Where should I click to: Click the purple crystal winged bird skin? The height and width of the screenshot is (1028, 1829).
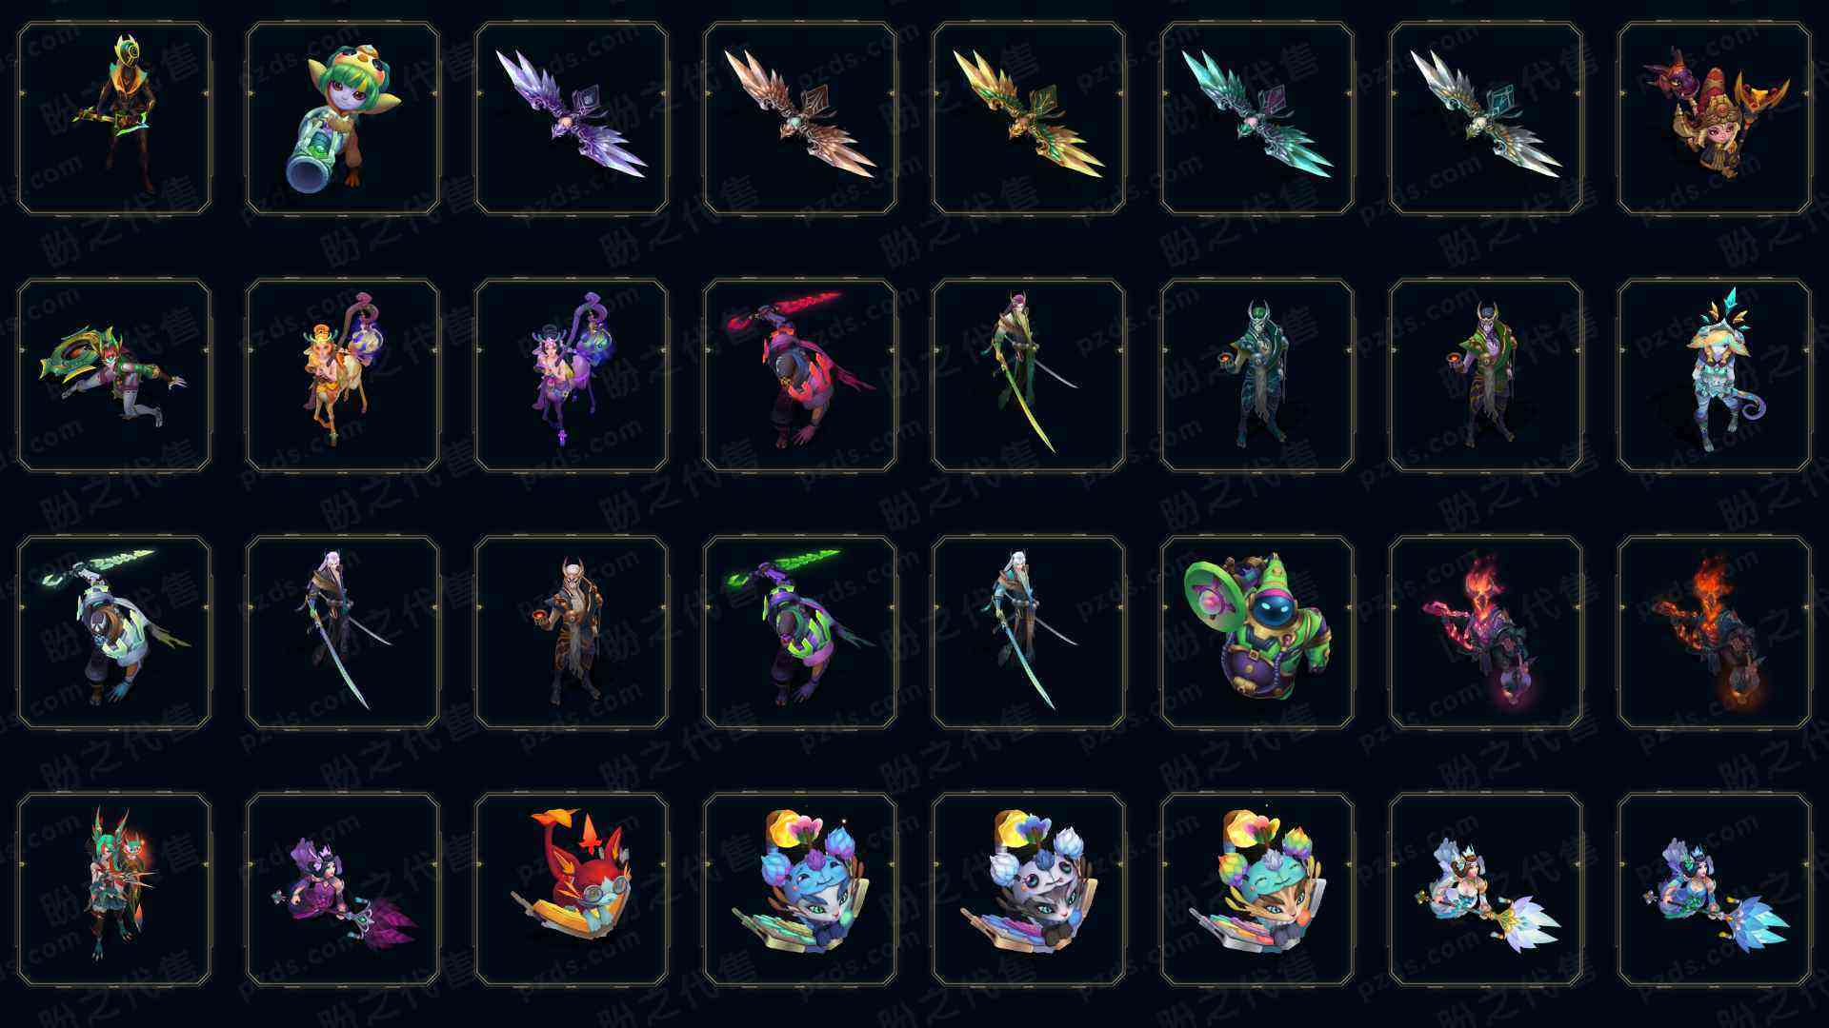click(572, 119)
